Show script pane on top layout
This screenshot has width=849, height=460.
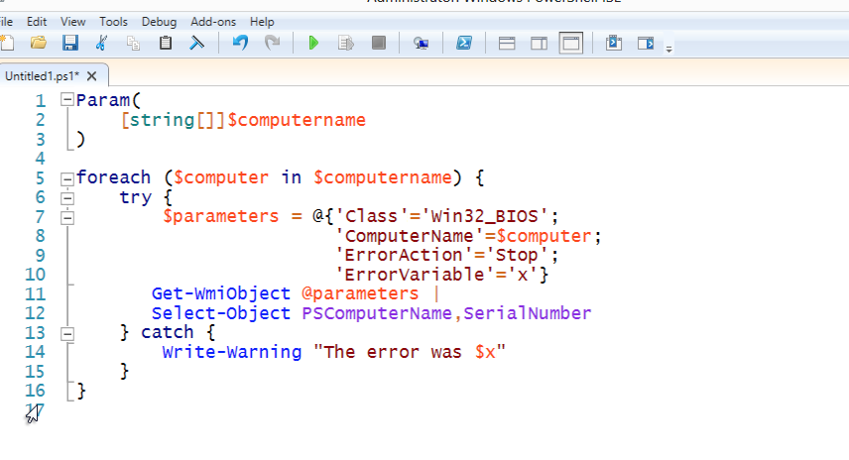coord(506,43)
